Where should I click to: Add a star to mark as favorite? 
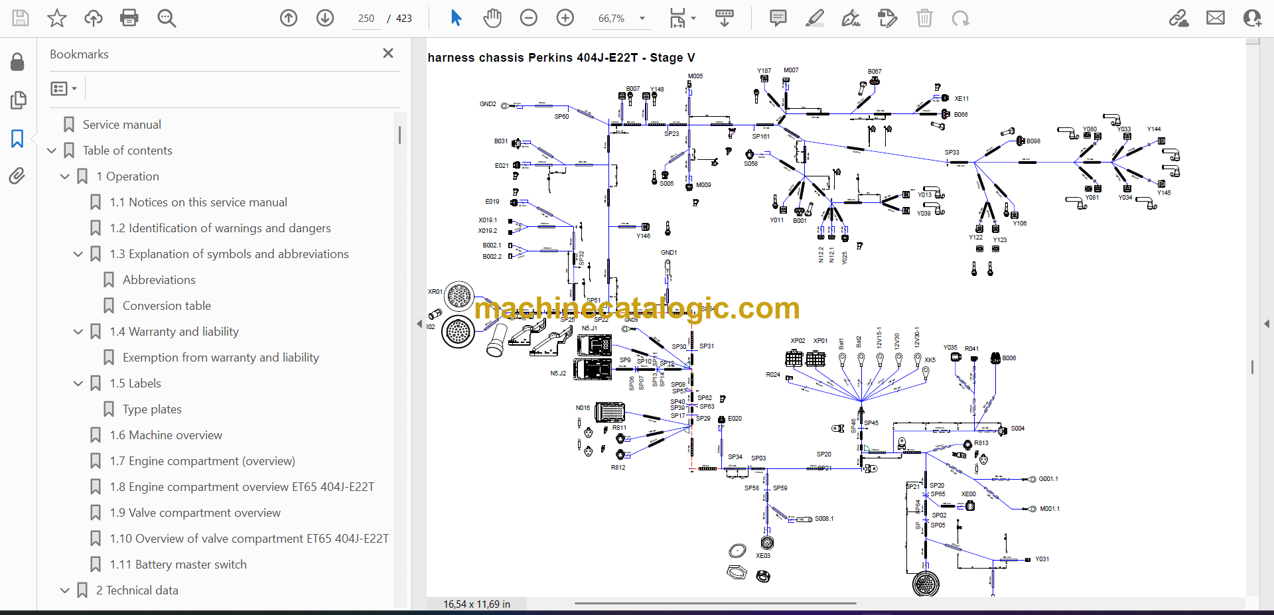coord(57,18)
